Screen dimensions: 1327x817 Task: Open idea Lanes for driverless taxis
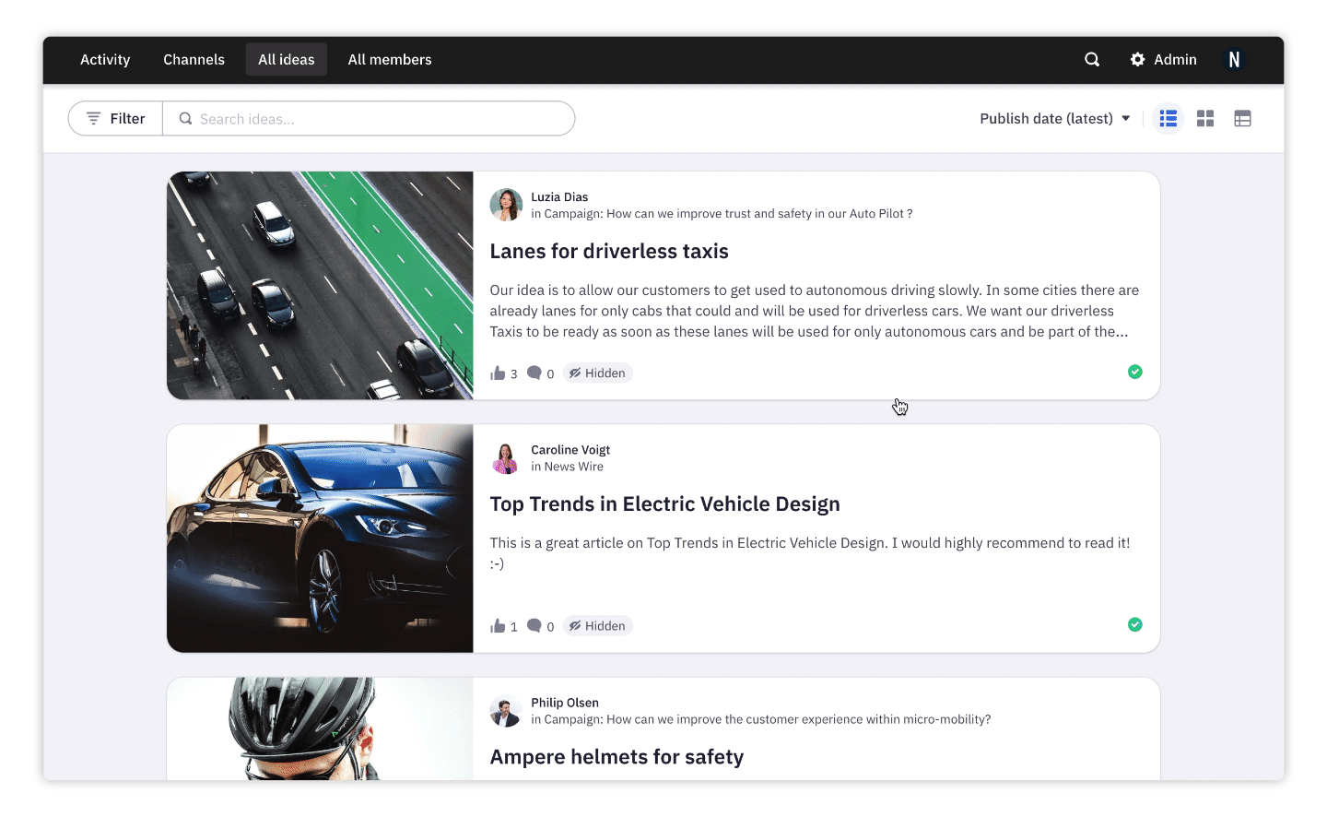pos(609,251)
